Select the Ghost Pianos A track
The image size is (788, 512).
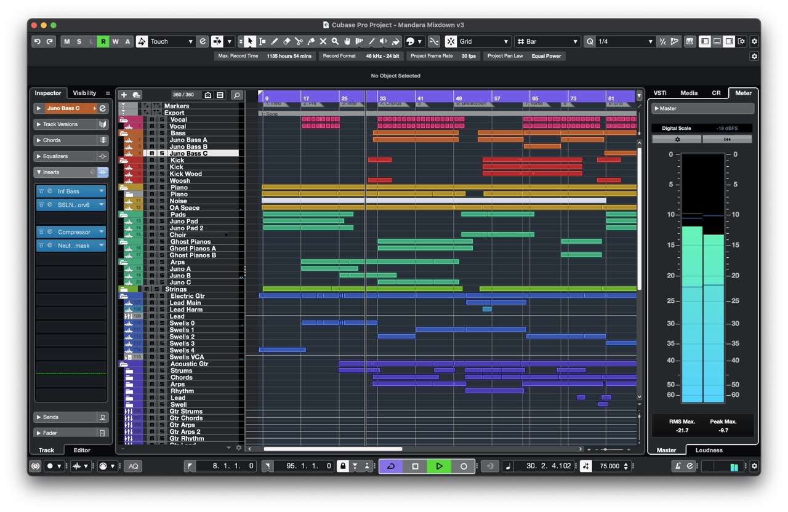pos(193,249)
